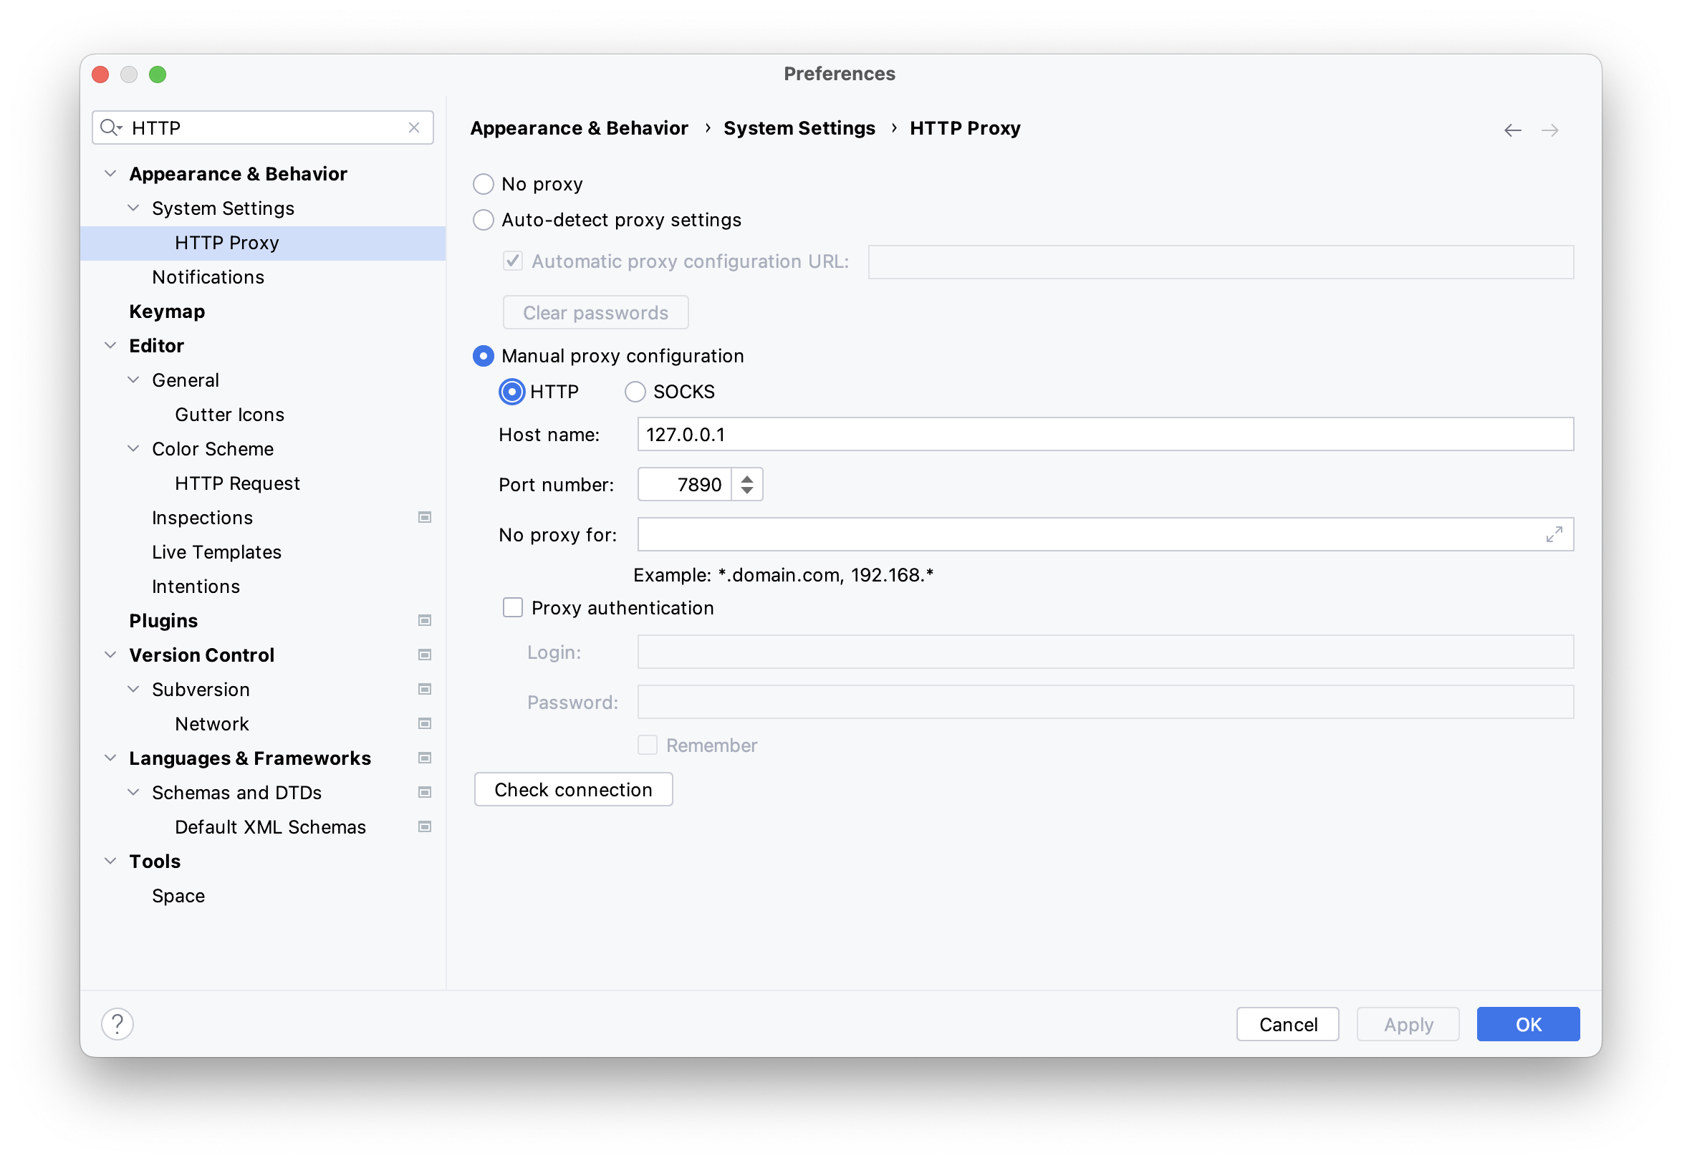The height and width of the screenshot is (1163, 1682).
Task: Enable Proxy authentication checkbox
Action: pos(513,608)
